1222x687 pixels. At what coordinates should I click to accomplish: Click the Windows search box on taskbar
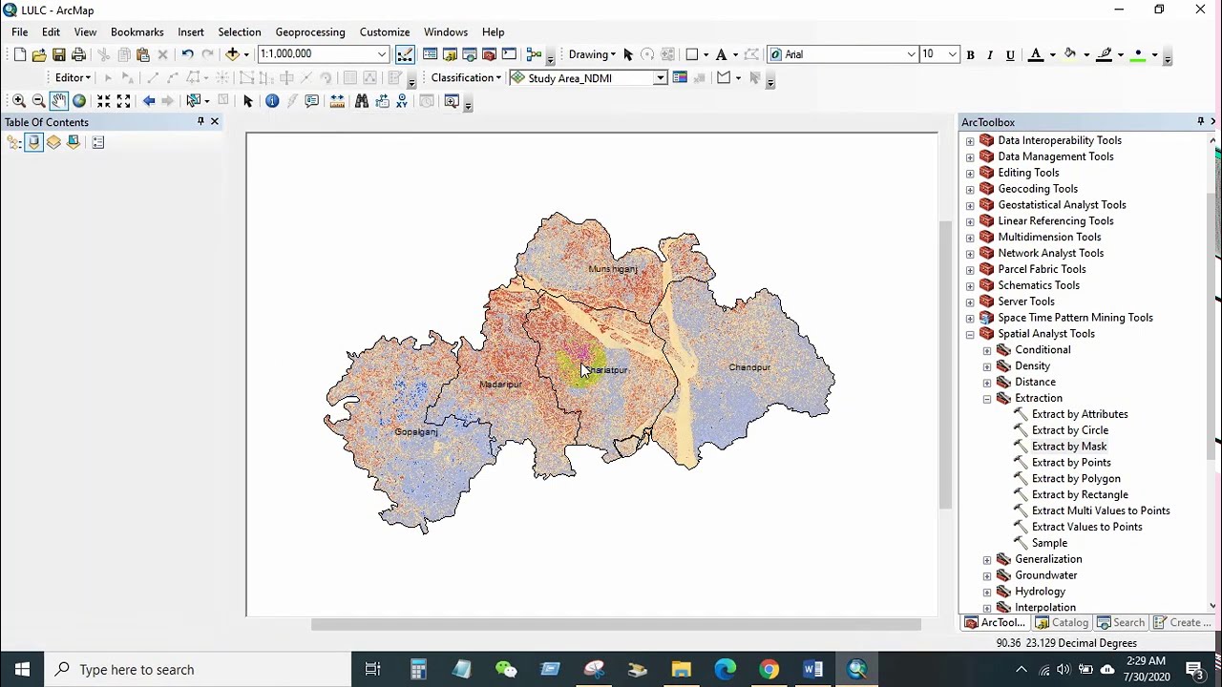[x=199, y=670]
